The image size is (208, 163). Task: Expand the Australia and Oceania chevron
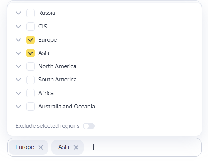19,107
